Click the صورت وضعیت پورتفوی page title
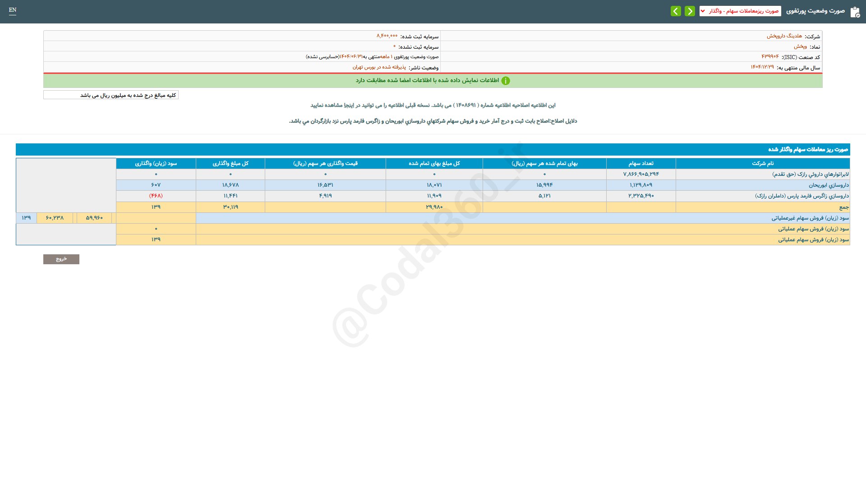Image resolution: width=866 pixels, height=487 pixels. (815, 11)
